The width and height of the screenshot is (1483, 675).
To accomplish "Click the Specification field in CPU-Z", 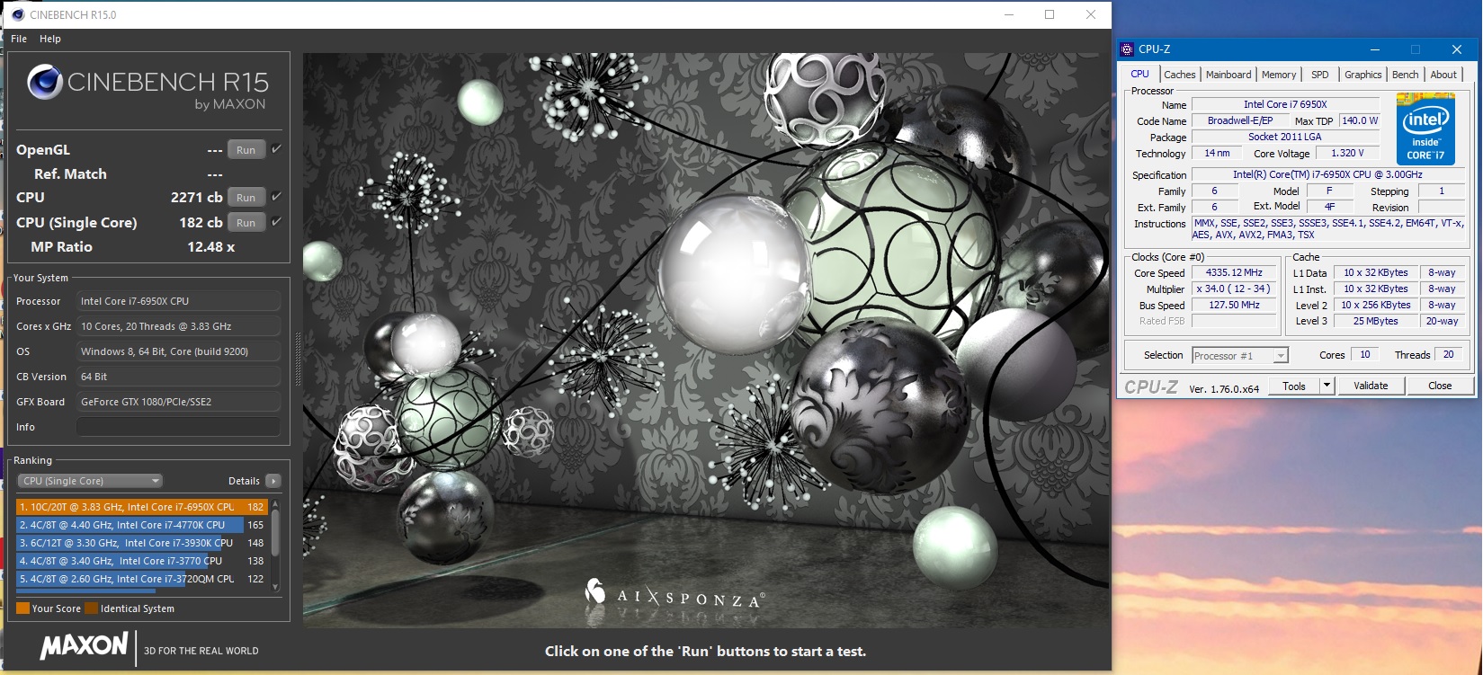I will [1327, 174].
